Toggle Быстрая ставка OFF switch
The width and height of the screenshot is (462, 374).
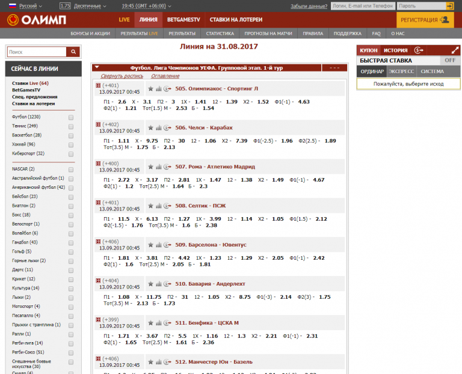pyautogui.click(x=450, y=60)
